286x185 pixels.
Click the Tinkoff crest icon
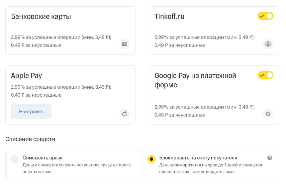pyautogui.click(x=268, y=44)
